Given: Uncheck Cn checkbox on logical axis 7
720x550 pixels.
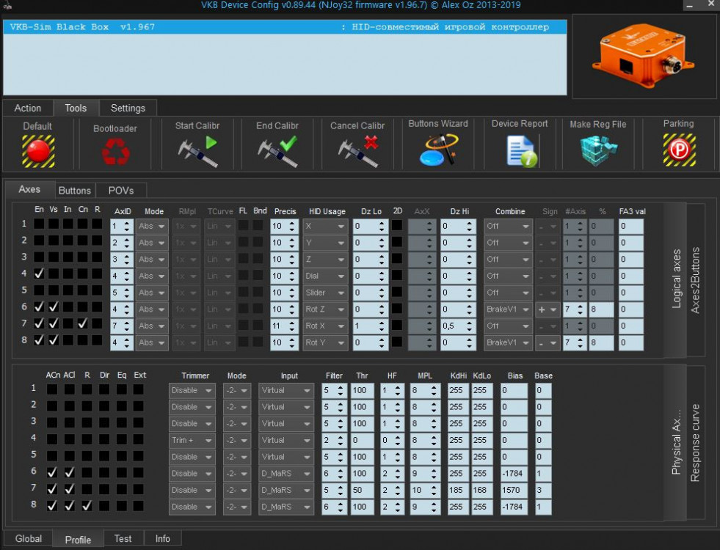Looking at the screenshot, I should coord(83,323).
